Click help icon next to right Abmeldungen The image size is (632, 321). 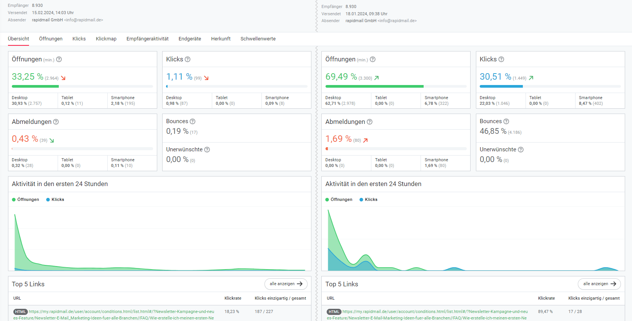point(370,122)
